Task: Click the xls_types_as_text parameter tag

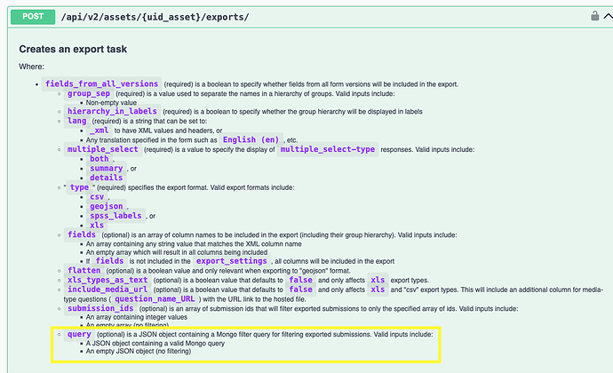Action: [x=107, y=280]
